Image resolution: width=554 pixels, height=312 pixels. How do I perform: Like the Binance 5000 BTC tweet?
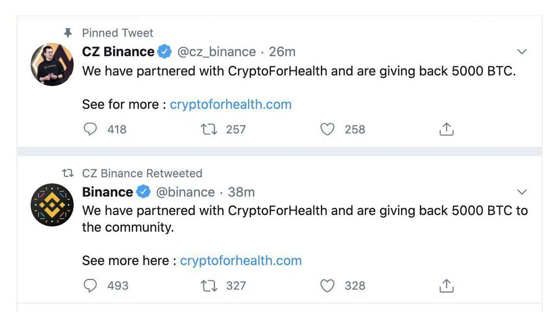click(x=327, y=286)
